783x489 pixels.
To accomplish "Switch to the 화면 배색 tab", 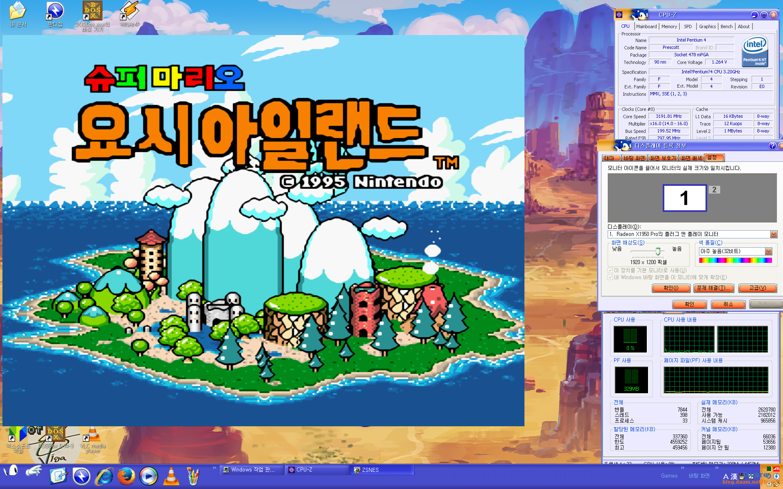I will click(691, 158).
